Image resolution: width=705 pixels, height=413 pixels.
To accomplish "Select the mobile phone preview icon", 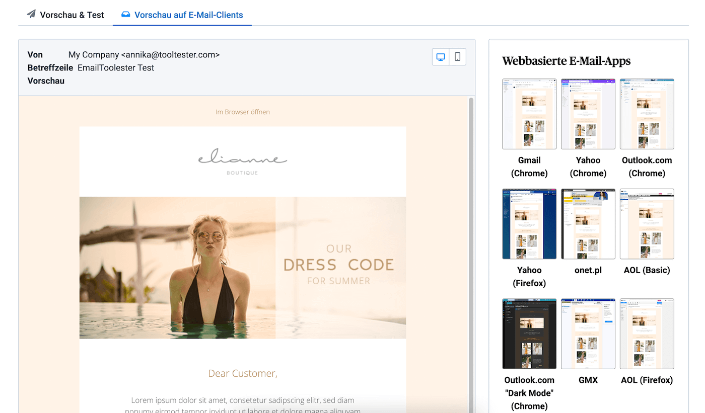I will pos(457,57).
